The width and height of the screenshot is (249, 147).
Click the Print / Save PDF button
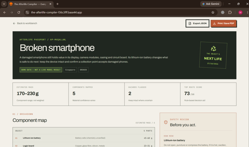(224, 23)
